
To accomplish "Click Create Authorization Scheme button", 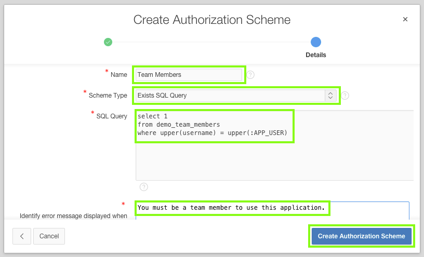I will 361,236.
